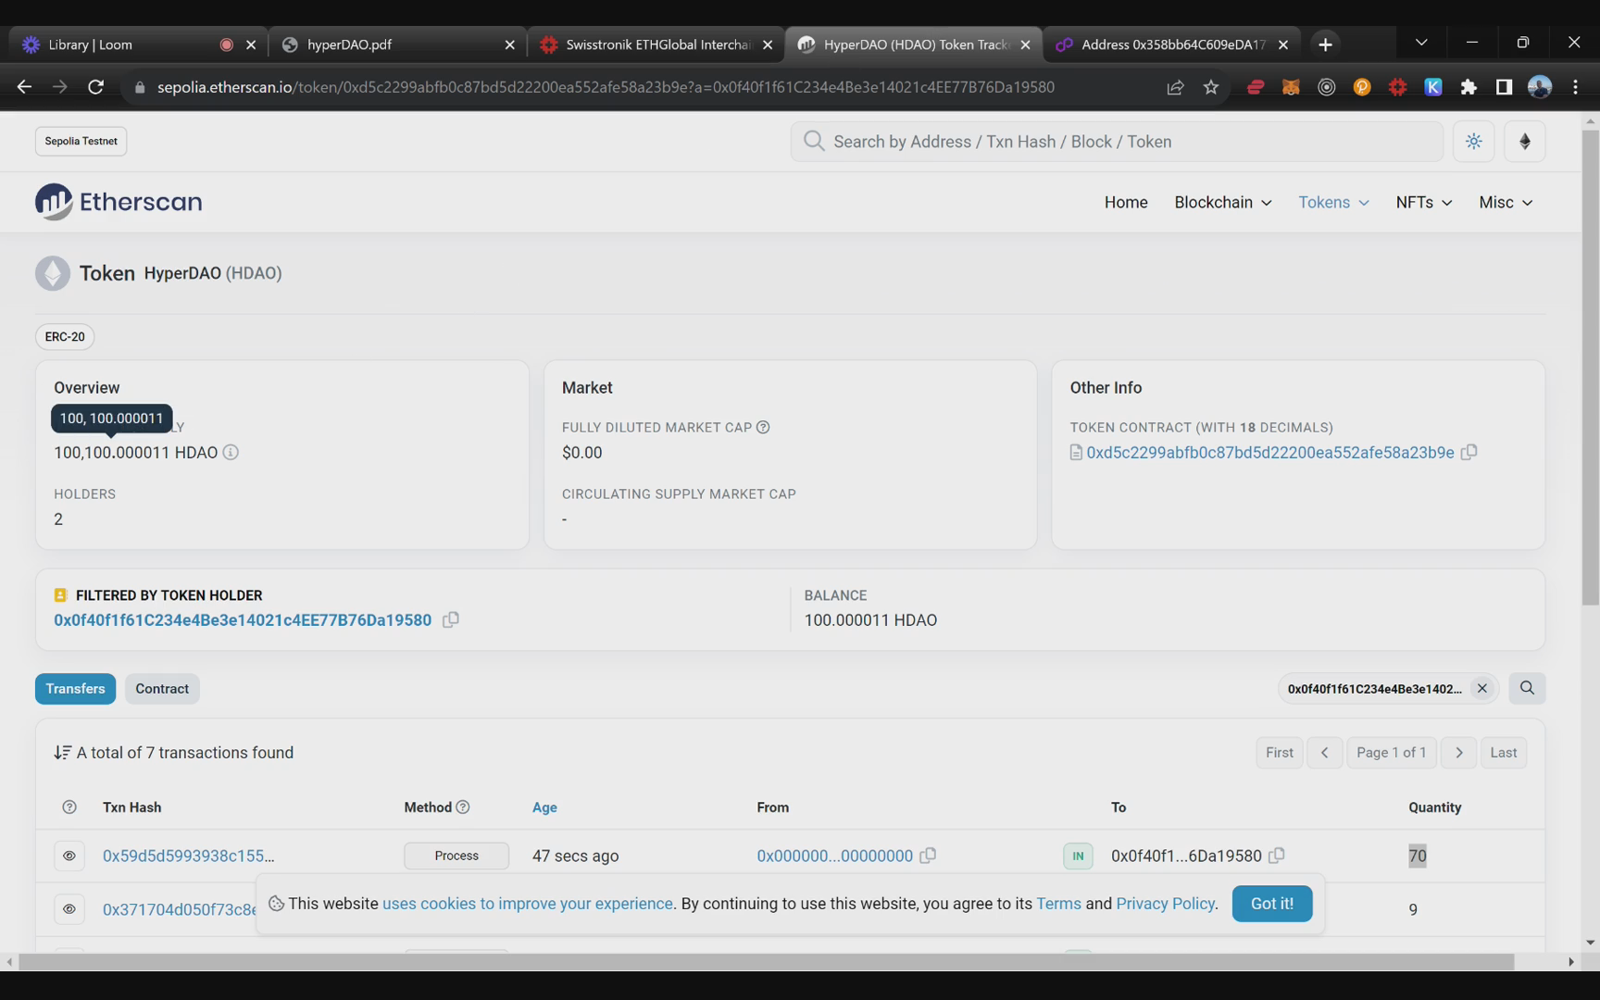
Task: Switch to the Contract tab
Action: 162,688
